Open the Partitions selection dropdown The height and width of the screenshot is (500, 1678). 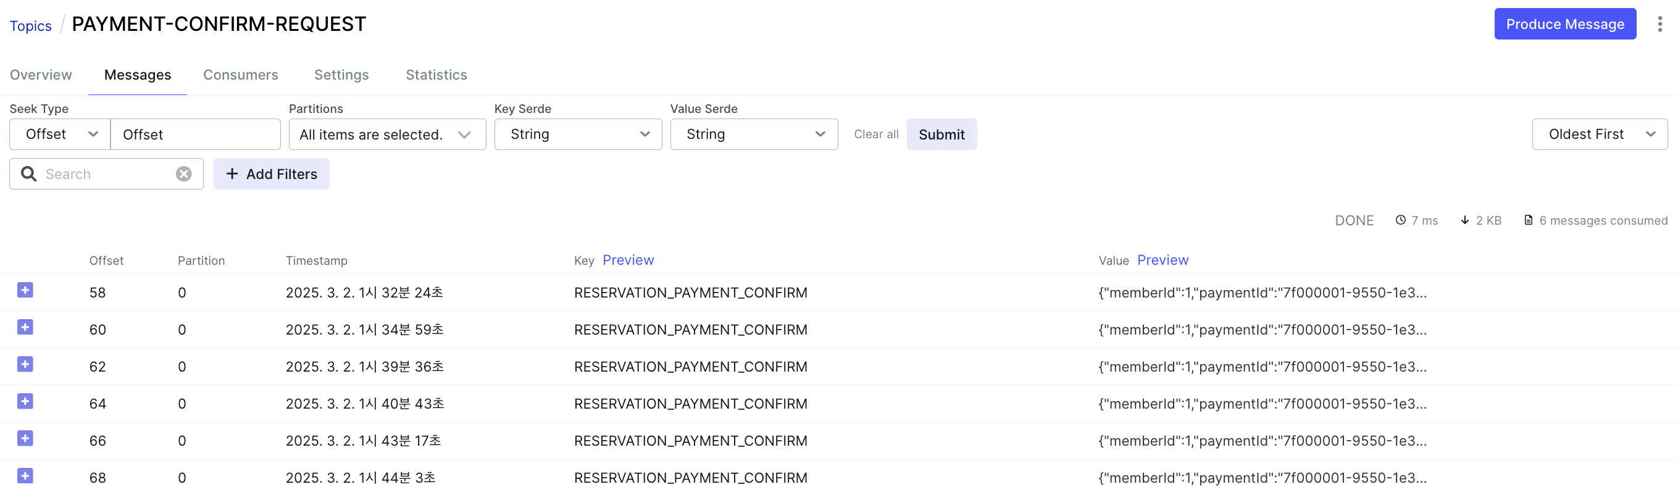tap(387, 134)
